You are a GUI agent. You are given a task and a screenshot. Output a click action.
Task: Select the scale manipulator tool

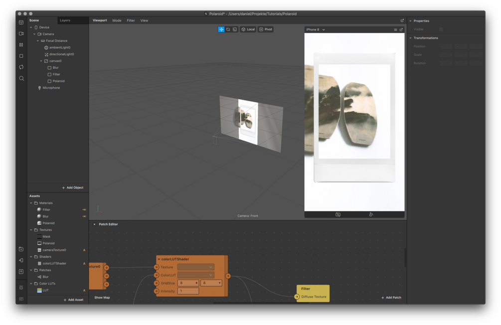pos(235,29)
